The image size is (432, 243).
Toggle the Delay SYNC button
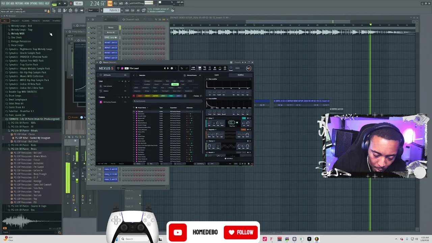(244, 118)
